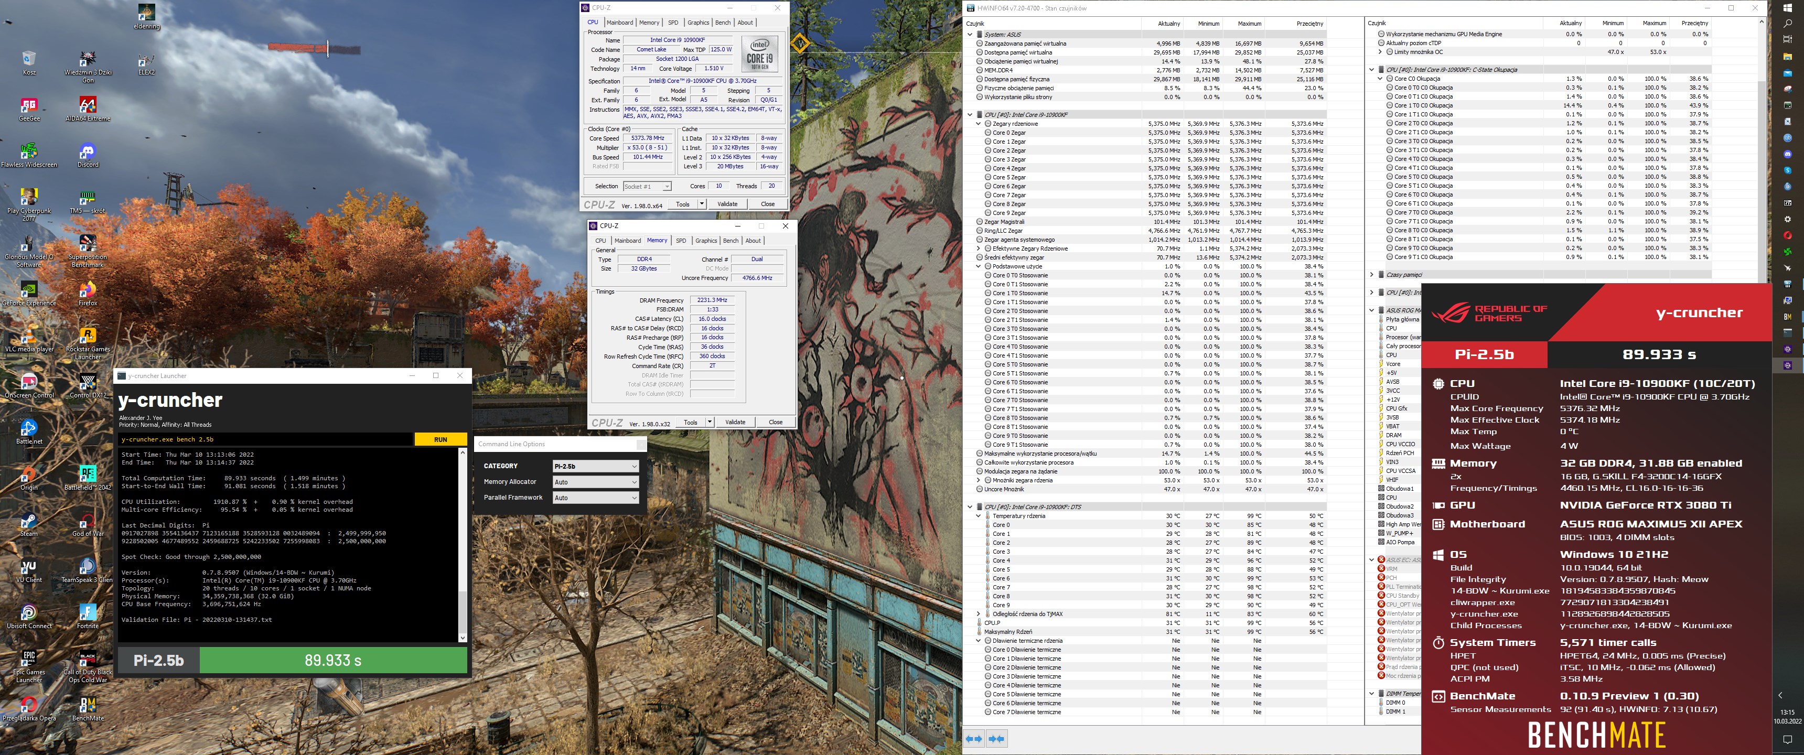Collapse the System: ASUS sensor group
The height and width of the screenshot is (755, 1804).
[x=970, y=34]
